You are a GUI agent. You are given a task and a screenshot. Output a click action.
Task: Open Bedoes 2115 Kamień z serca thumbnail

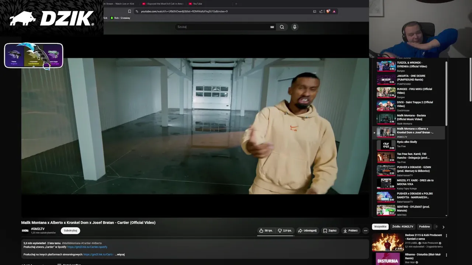388,242
